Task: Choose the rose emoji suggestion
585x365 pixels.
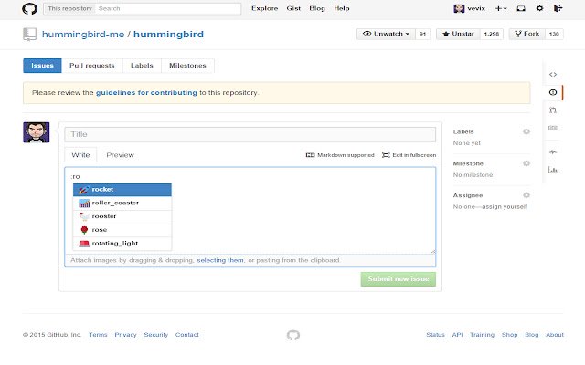Action: pos(122,230)
